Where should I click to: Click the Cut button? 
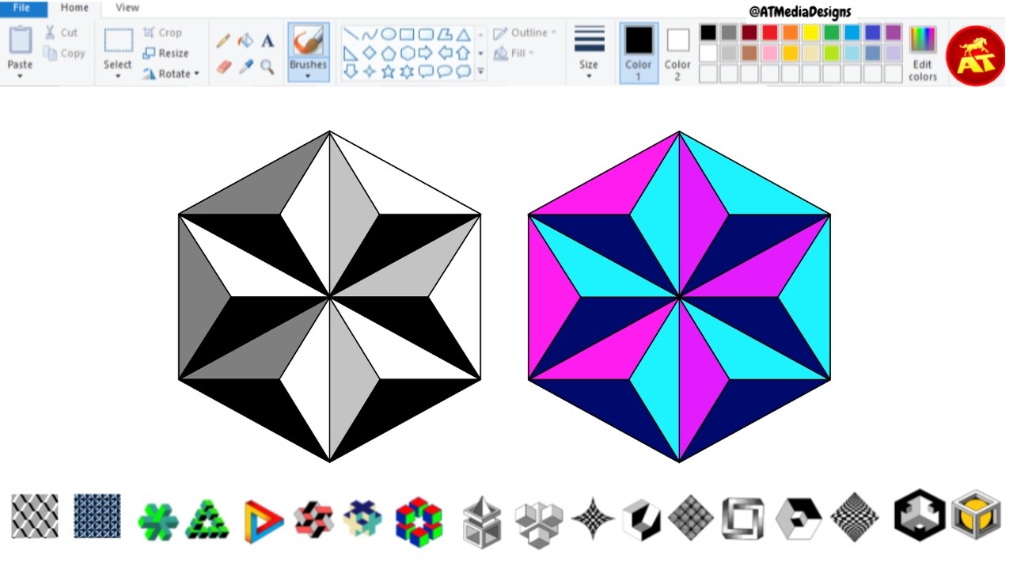click(x=61, y=32)
